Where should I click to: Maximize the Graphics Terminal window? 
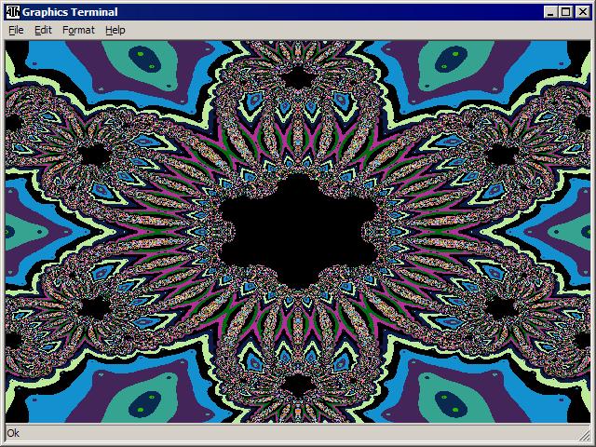point(565,12)
